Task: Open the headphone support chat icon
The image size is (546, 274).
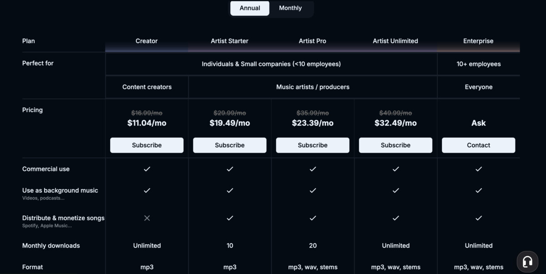Action: 527,261
